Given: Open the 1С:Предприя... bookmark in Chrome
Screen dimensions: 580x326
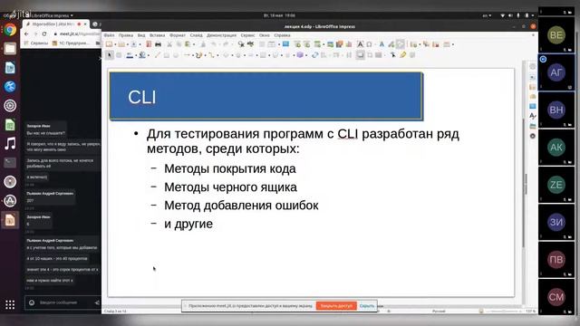Looking at the screenshot, I should point(71,43).
